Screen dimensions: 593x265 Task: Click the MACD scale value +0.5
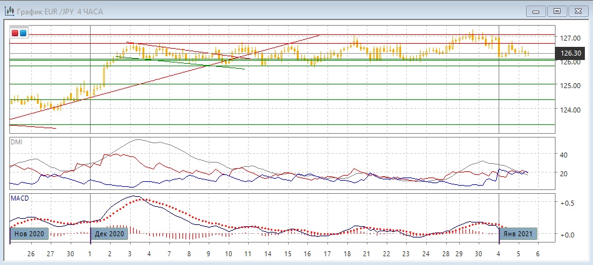tap(567, 204)
